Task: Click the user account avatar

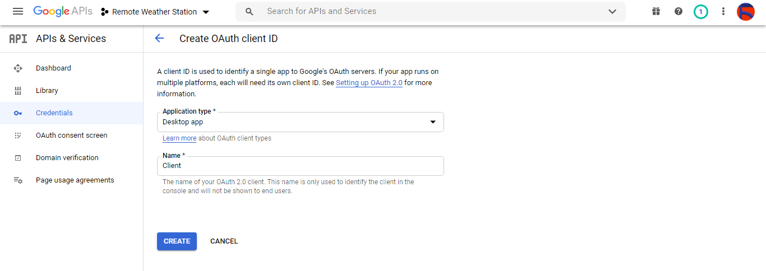Action: tap(745, 12)
